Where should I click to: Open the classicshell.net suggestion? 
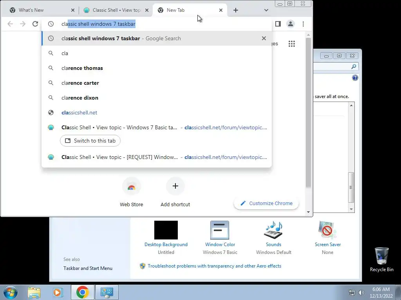pyautogui.click(x=157, y=112)
